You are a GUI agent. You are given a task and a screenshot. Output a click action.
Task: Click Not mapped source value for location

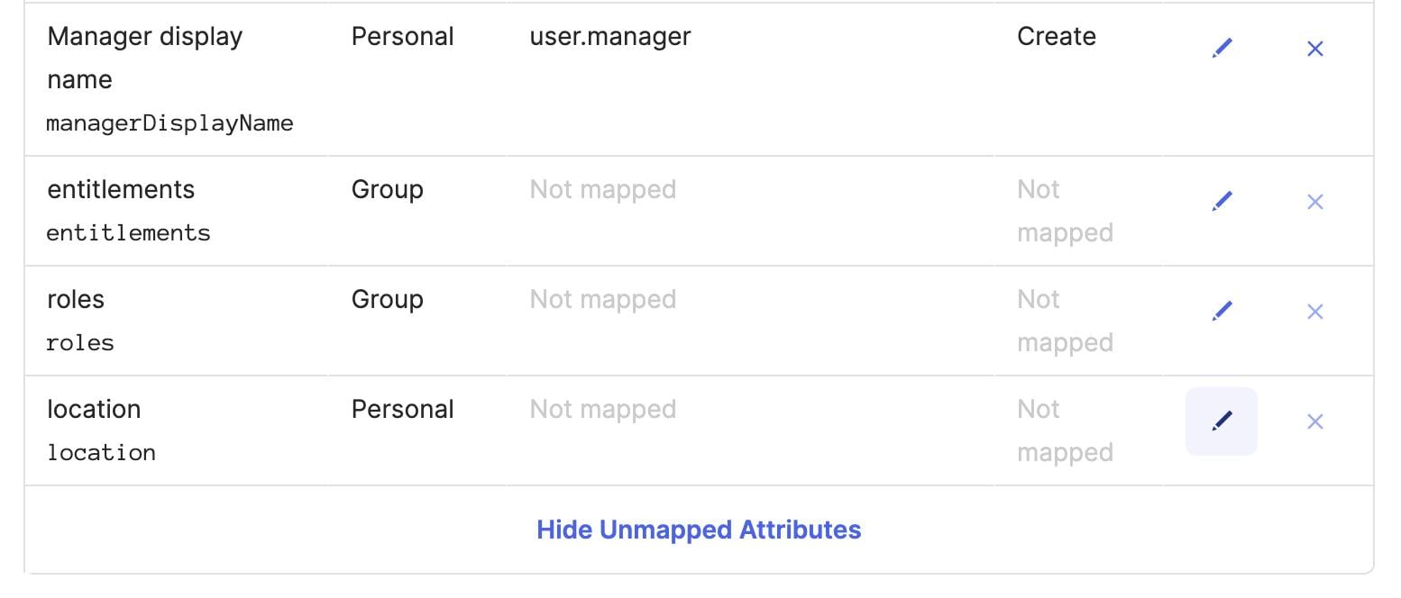[603, 410]
